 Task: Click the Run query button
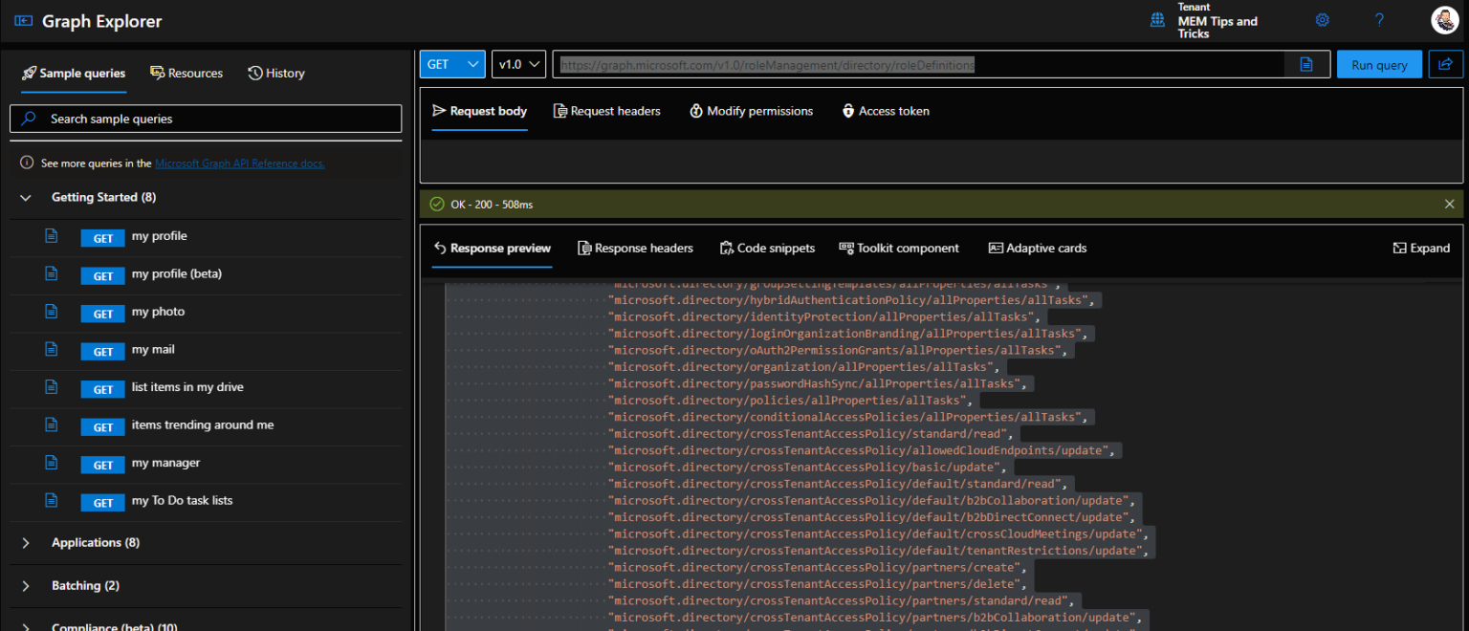click(1379, 64)
